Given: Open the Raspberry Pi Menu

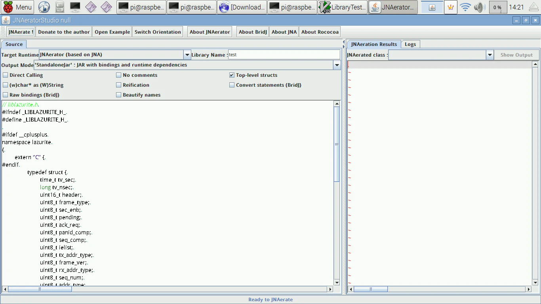Looking at the screenshot, I should (x=17, y=7).
